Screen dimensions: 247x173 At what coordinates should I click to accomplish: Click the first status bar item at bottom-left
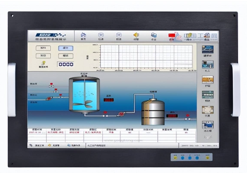click(37, 145)
